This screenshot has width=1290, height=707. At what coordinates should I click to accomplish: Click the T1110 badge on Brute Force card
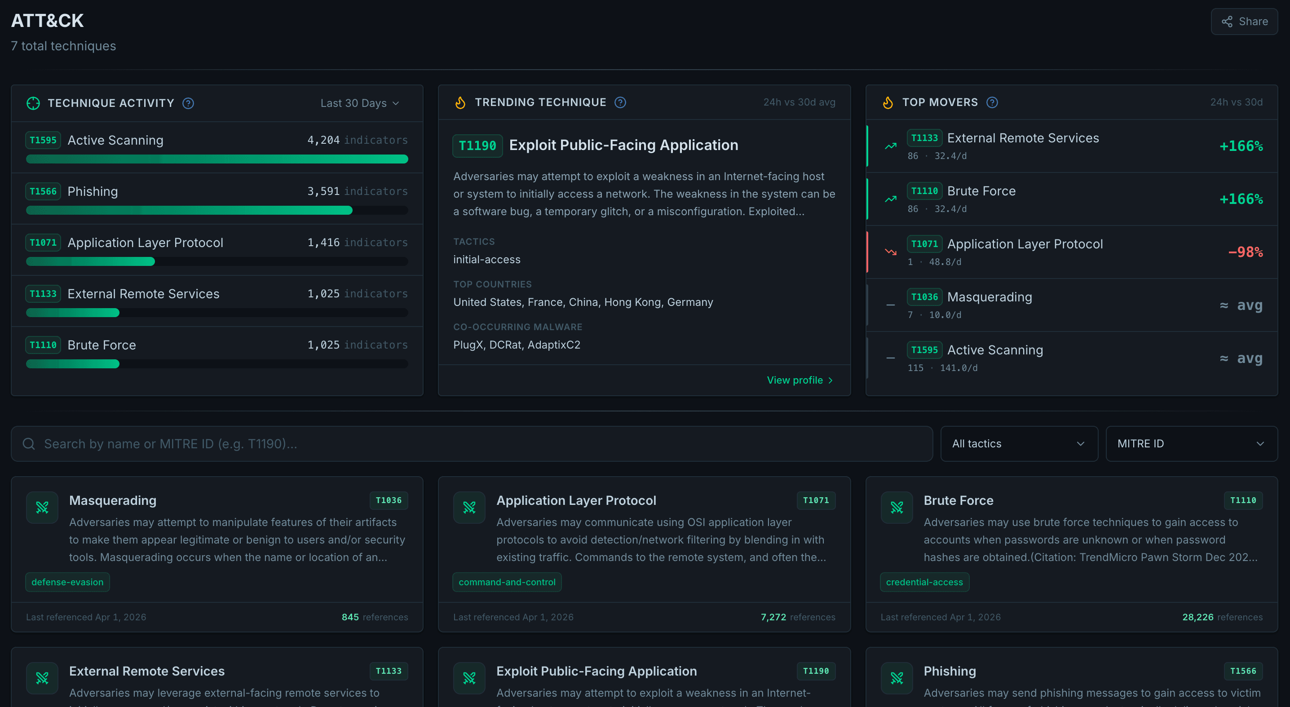[1243, 500]
